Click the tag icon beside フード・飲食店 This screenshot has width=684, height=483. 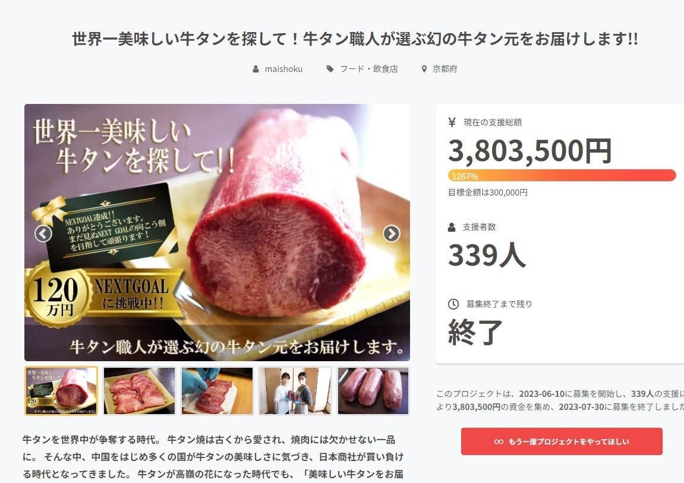coord(330,69)
